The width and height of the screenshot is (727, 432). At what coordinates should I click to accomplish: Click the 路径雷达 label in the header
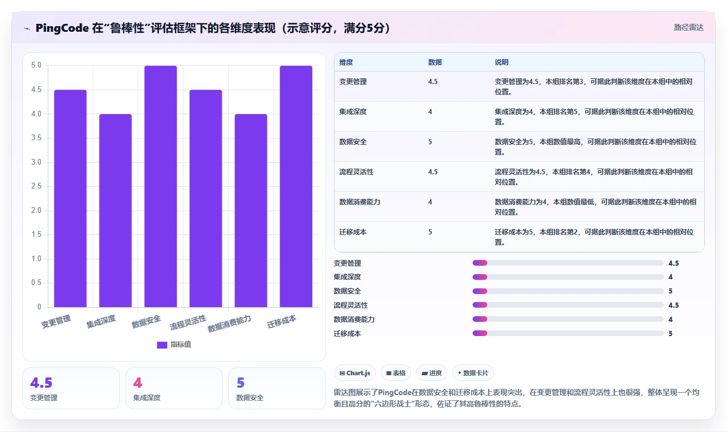coord(688,27)
